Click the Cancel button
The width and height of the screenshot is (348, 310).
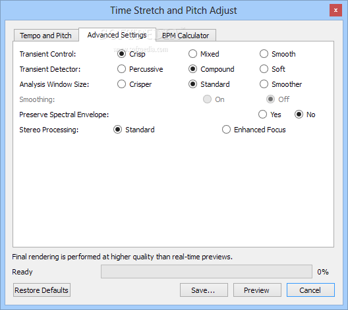[310, 290]
